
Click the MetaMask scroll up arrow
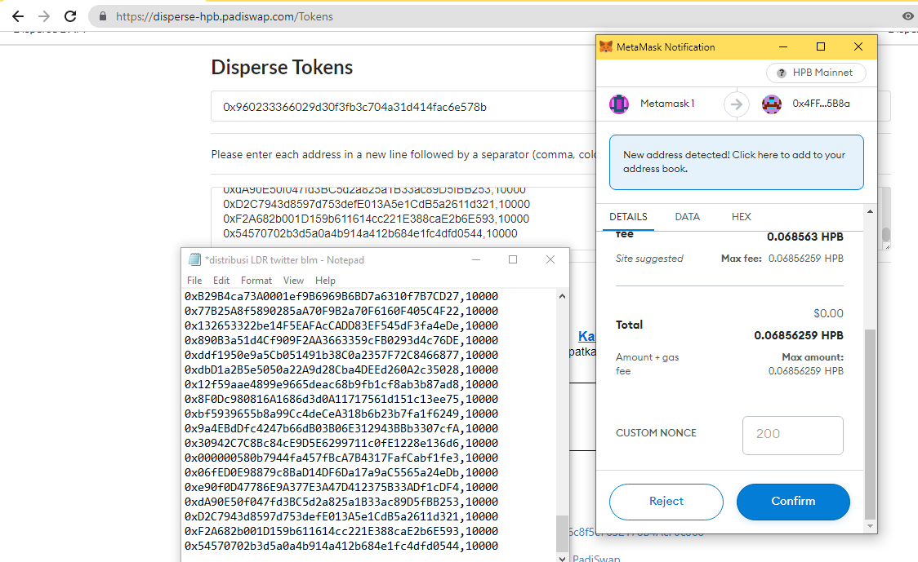pyautogui.click(x=870, y=212)
